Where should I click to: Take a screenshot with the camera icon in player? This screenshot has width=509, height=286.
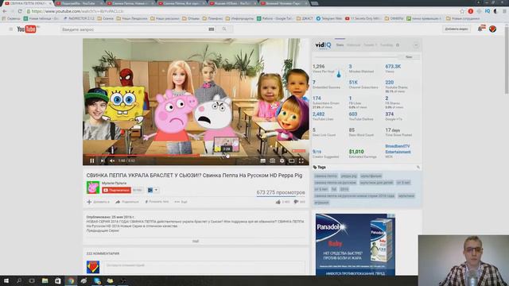point(272,160)
